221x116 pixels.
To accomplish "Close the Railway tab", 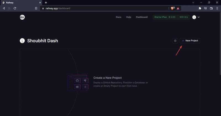I will coord(40,2).
